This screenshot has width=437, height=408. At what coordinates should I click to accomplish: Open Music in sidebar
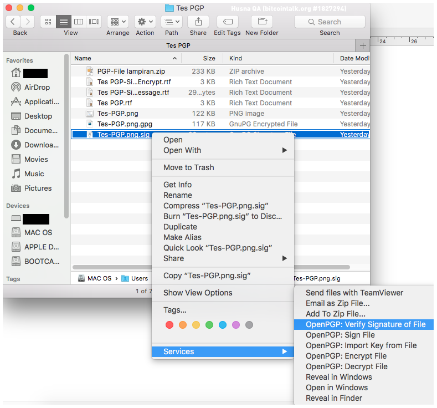[34, 174]
